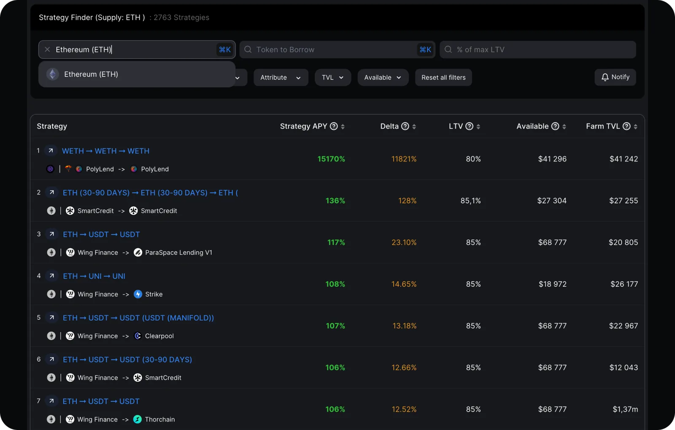Click the 15170% APY value
This screenshot has height=430, width=675.
331,159
